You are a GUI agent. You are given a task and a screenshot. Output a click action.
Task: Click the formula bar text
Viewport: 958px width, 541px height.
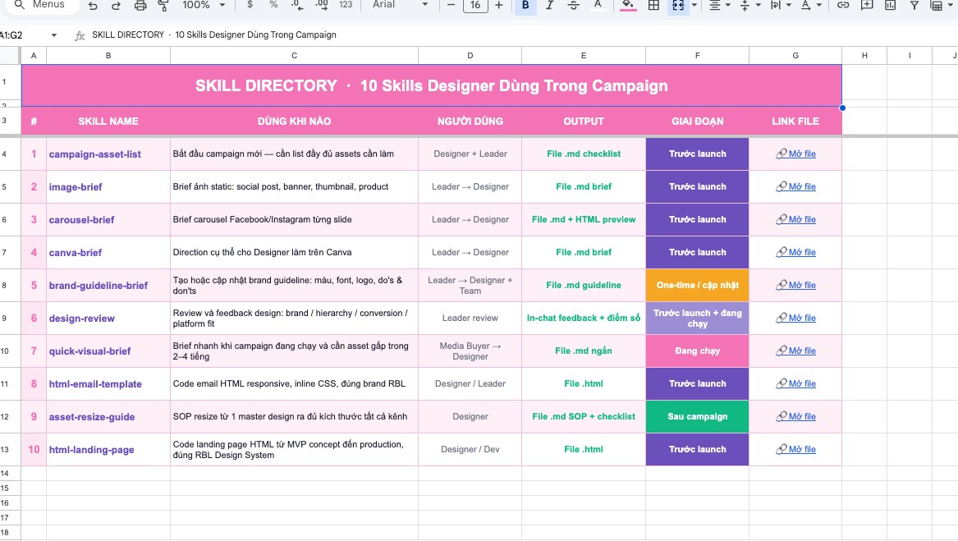pos(213,34)
